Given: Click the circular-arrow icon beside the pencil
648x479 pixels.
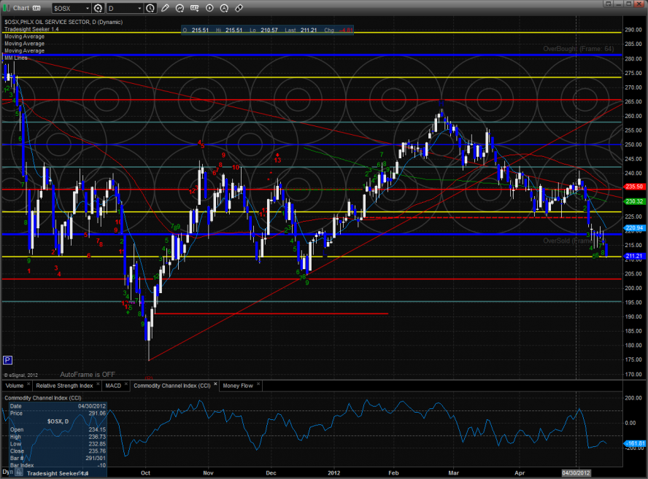Looking at the screenshot, I should point(180,8).
